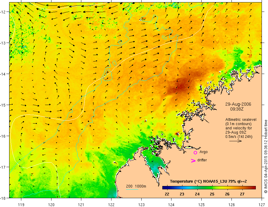Click longitude axis label 121
The width and height of the screenshot is (268, 207).
[x=81, y=205]
